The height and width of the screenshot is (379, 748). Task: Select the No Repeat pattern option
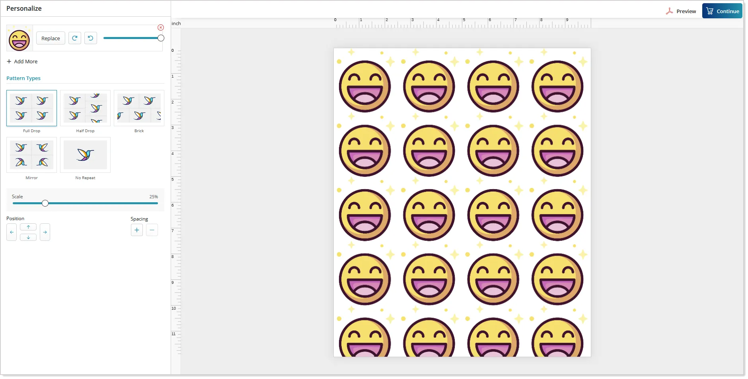pyautogui.click(x=85, y=155)
